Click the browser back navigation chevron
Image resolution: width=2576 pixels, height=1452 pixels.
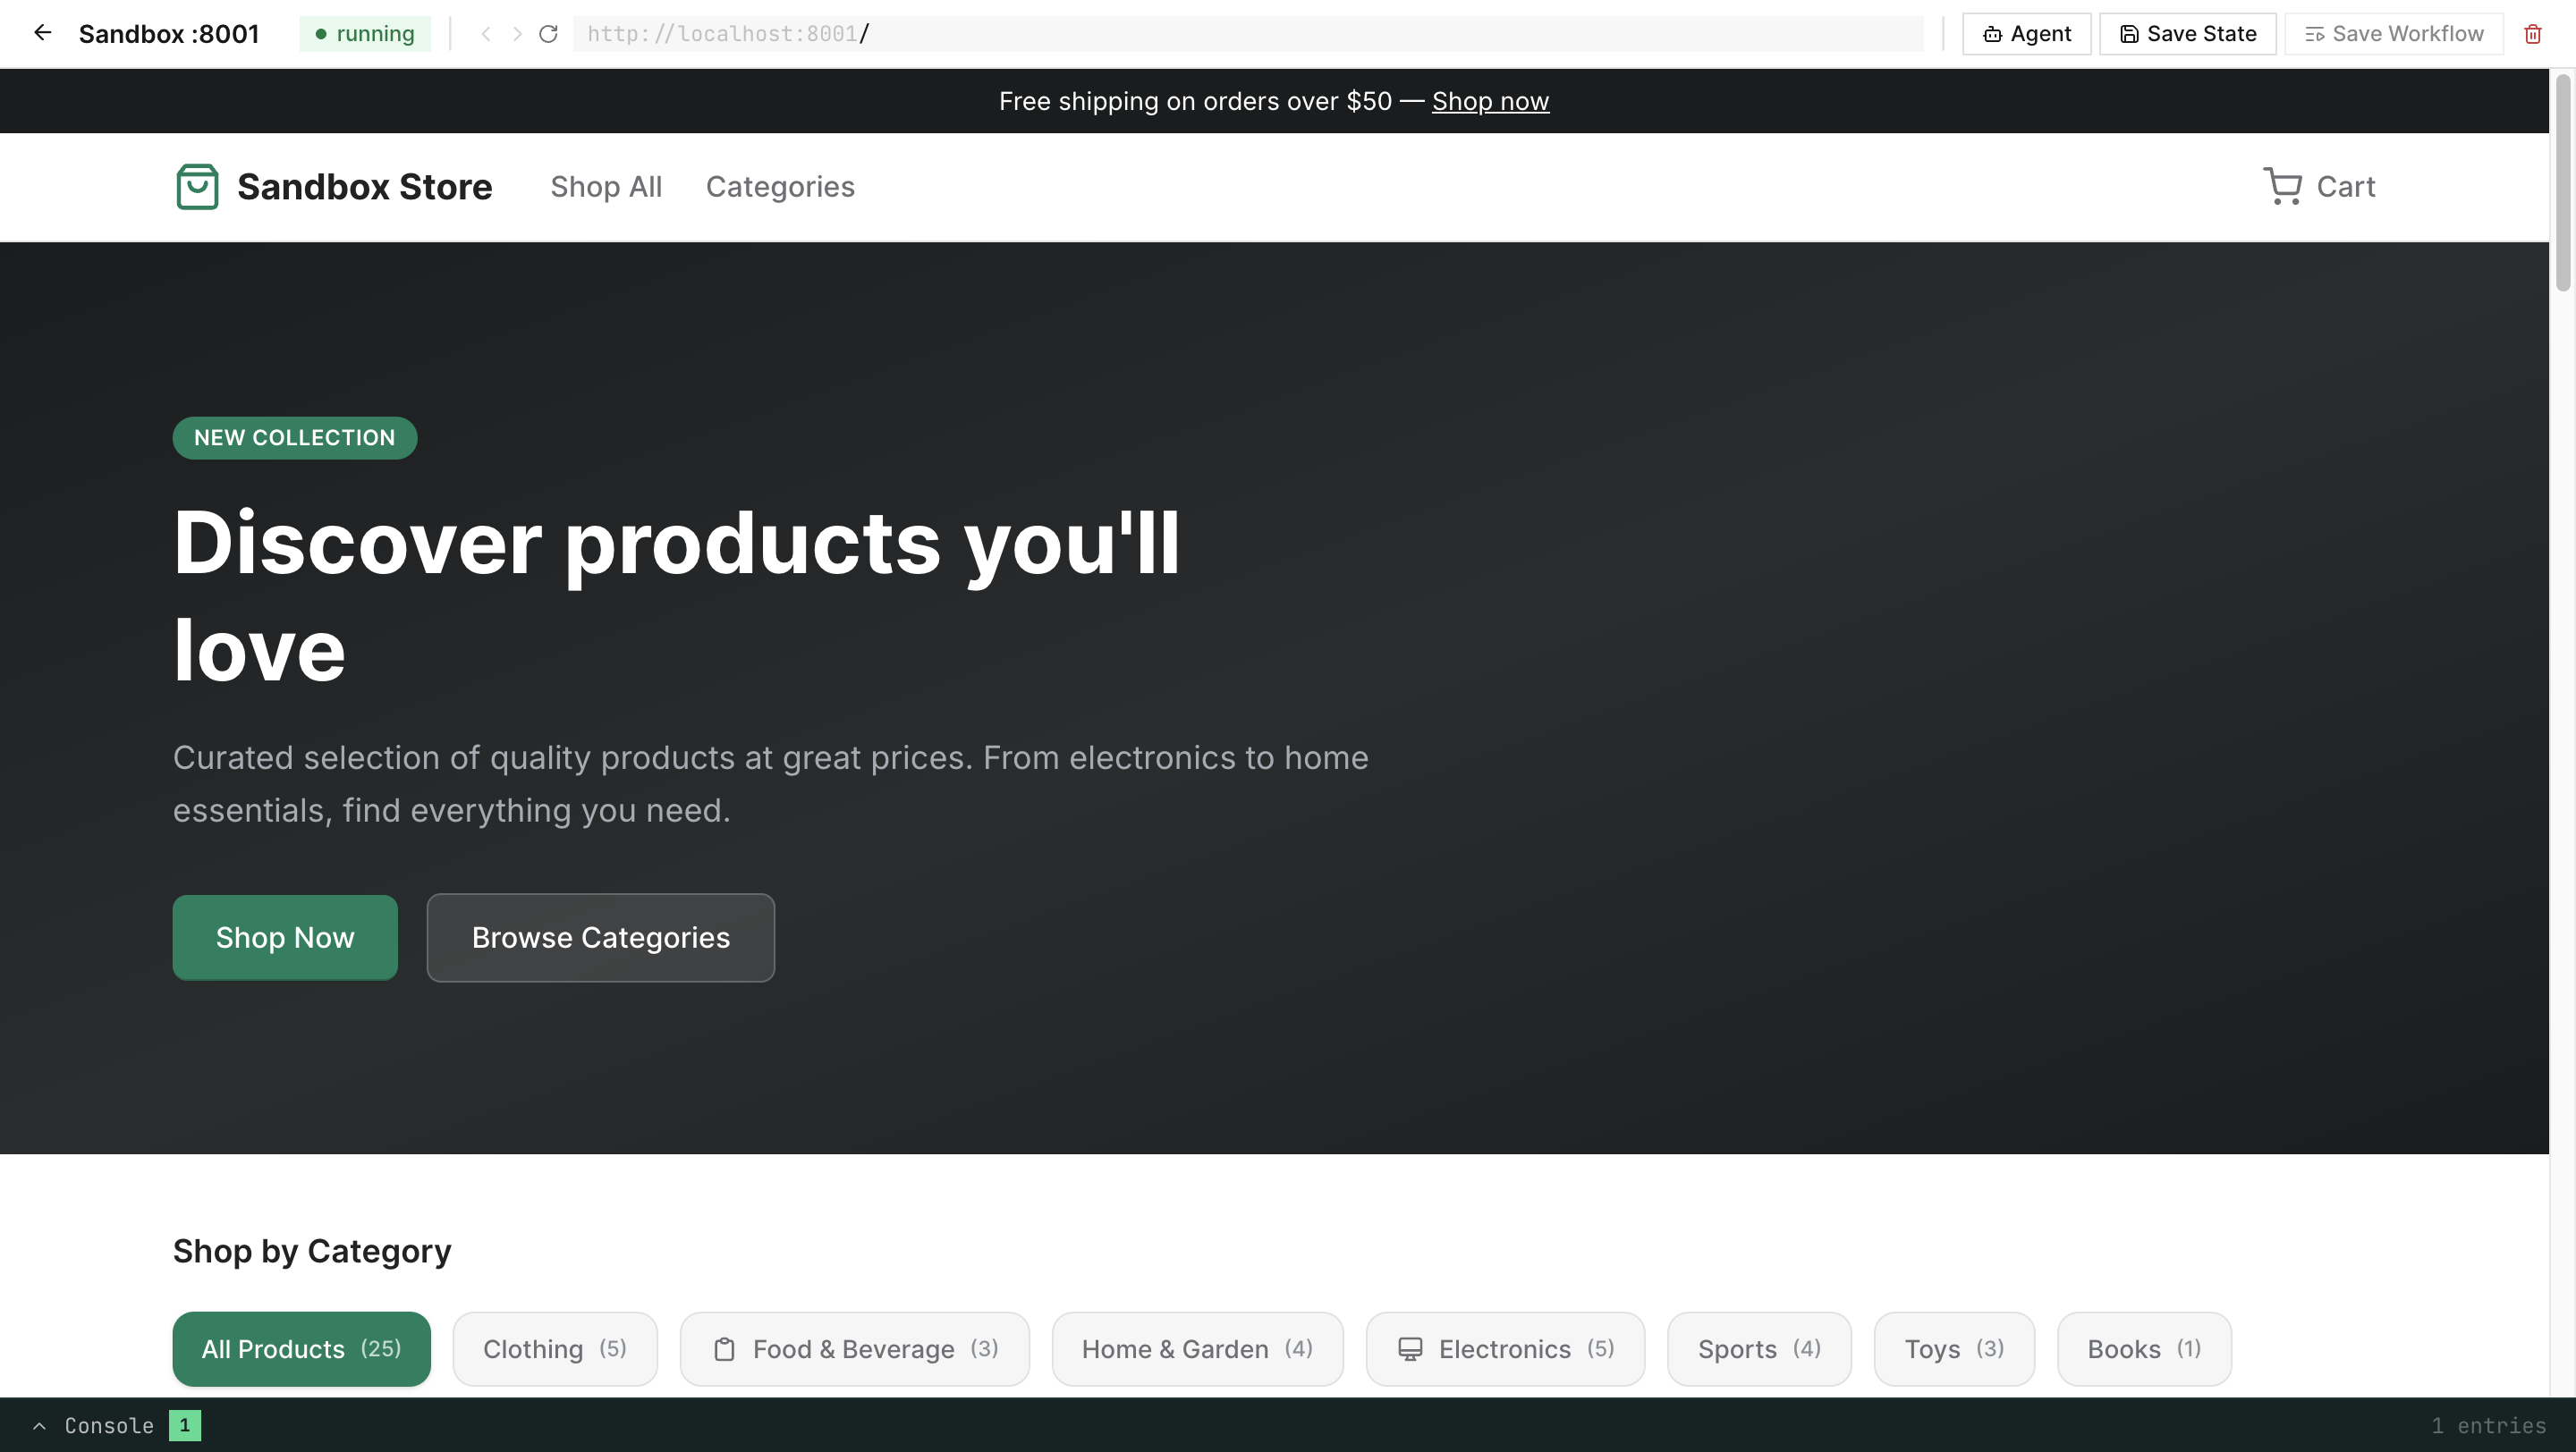[486, 34]
